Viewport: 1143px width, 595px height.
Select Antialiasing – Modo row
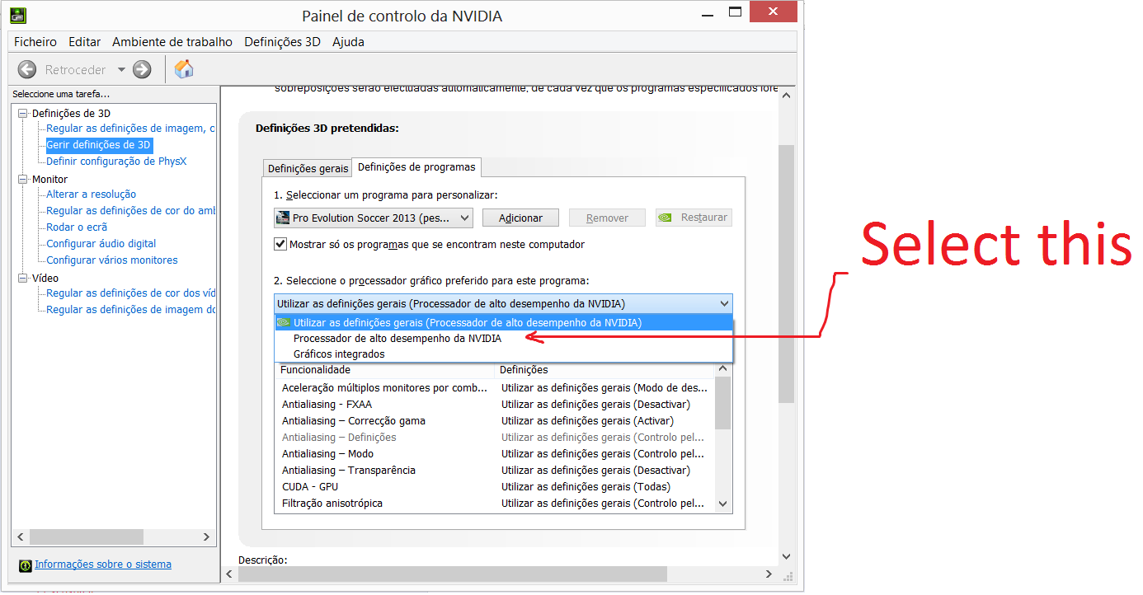495,454
